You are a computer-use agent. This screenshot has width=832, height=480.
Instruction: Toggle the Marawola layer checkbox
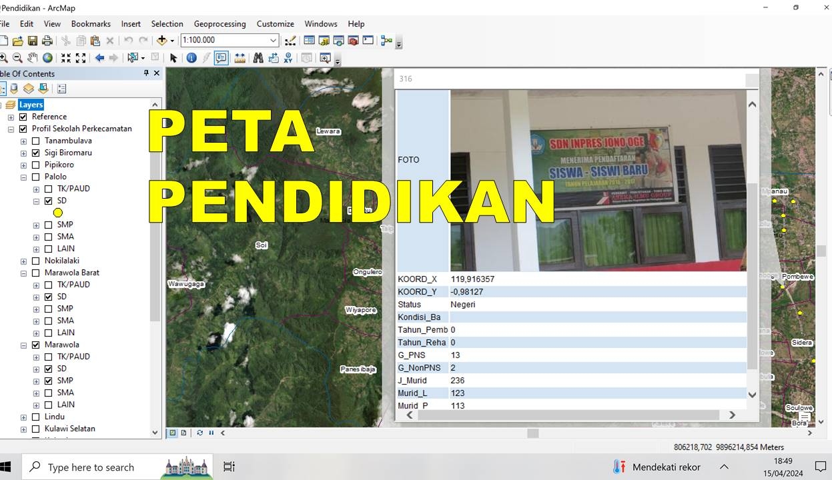tap(36, 345)
